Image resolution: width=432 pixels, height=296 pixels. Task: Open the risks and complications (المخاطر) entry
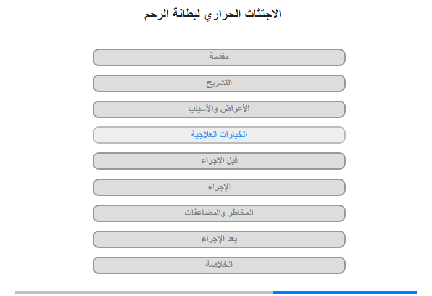(219, 213)
